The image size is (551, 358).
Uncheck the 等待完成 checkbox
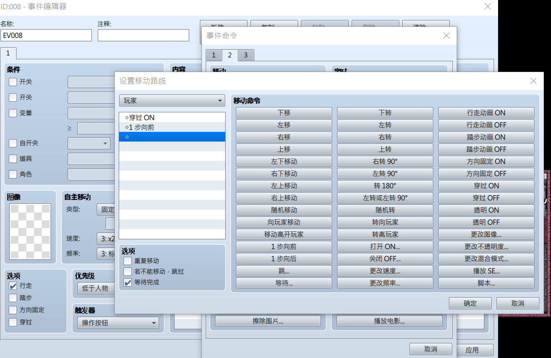(x=127, y=283)
